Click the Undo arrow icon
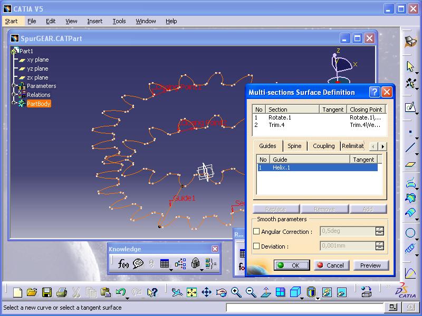 [x=121, y=292]
